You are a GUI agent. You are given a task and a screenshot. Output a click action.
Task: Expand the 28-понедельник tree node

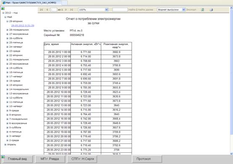click(x=7, y=30)
